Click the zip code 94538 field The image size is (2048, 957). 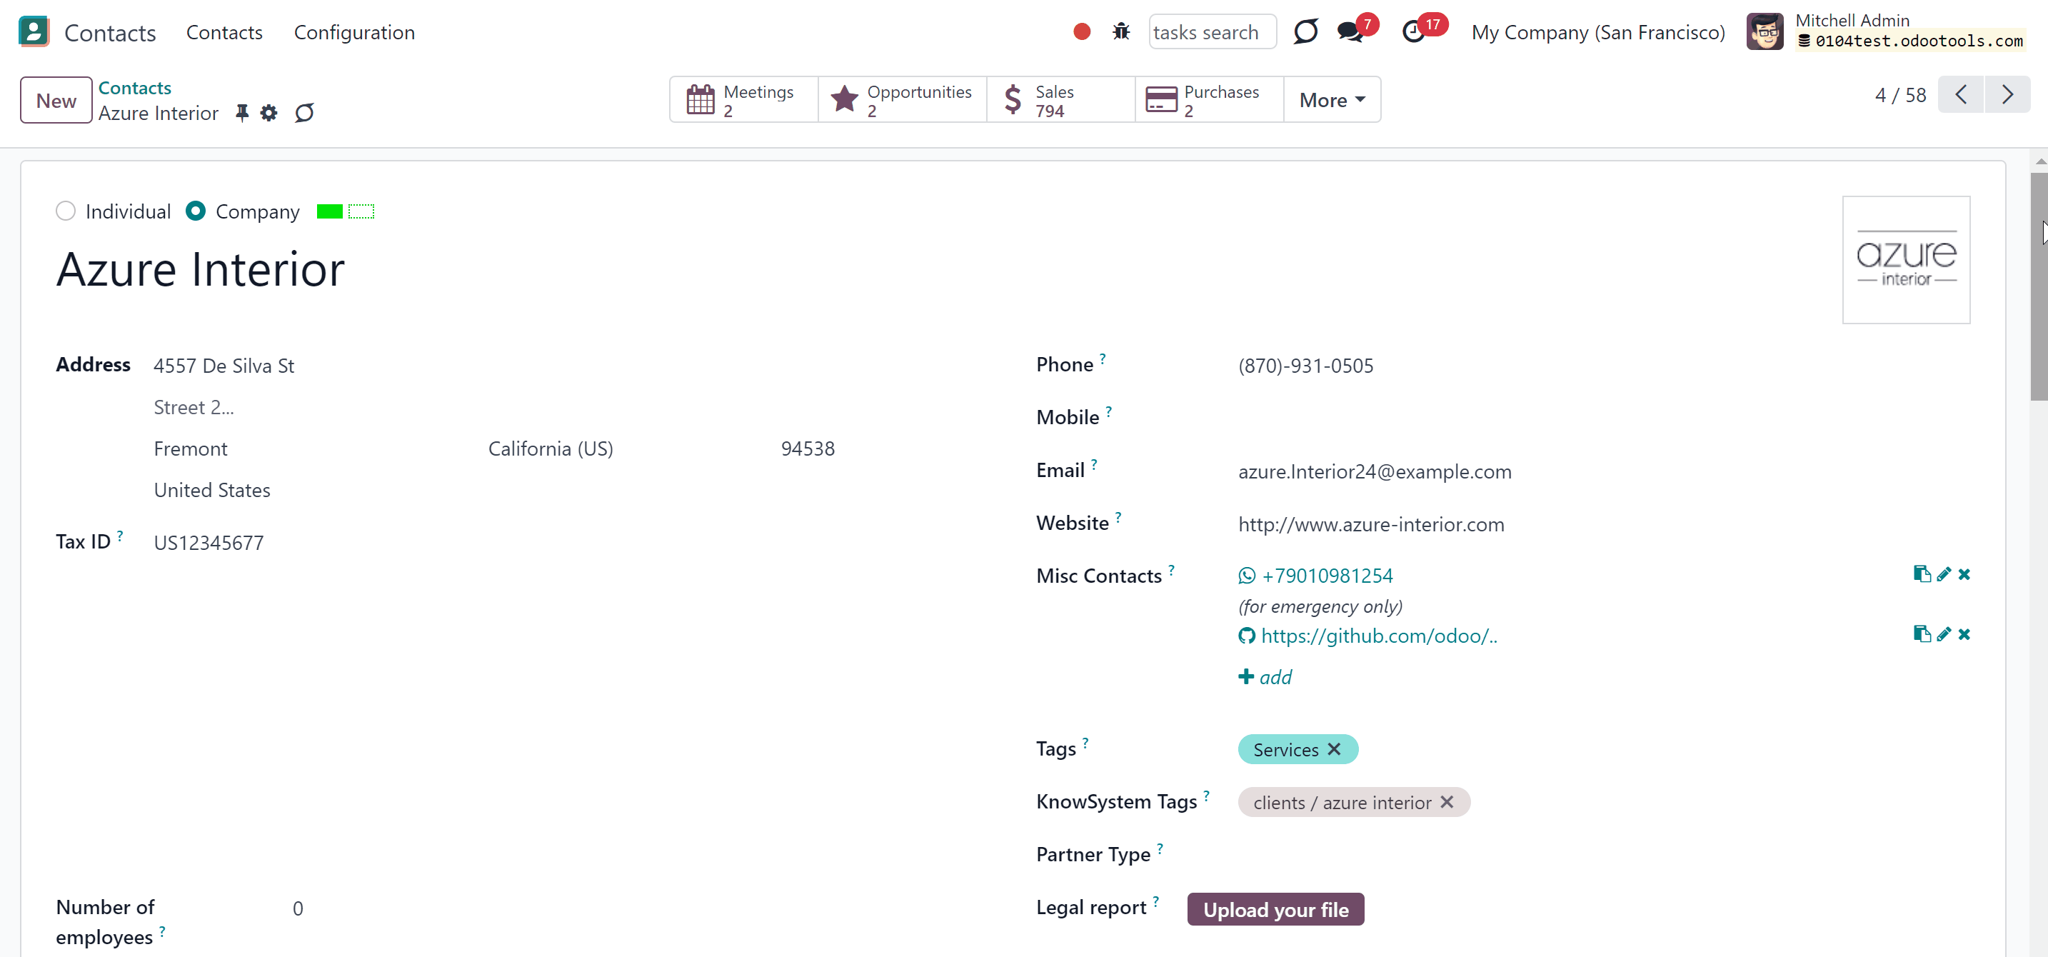coord(808,449)
